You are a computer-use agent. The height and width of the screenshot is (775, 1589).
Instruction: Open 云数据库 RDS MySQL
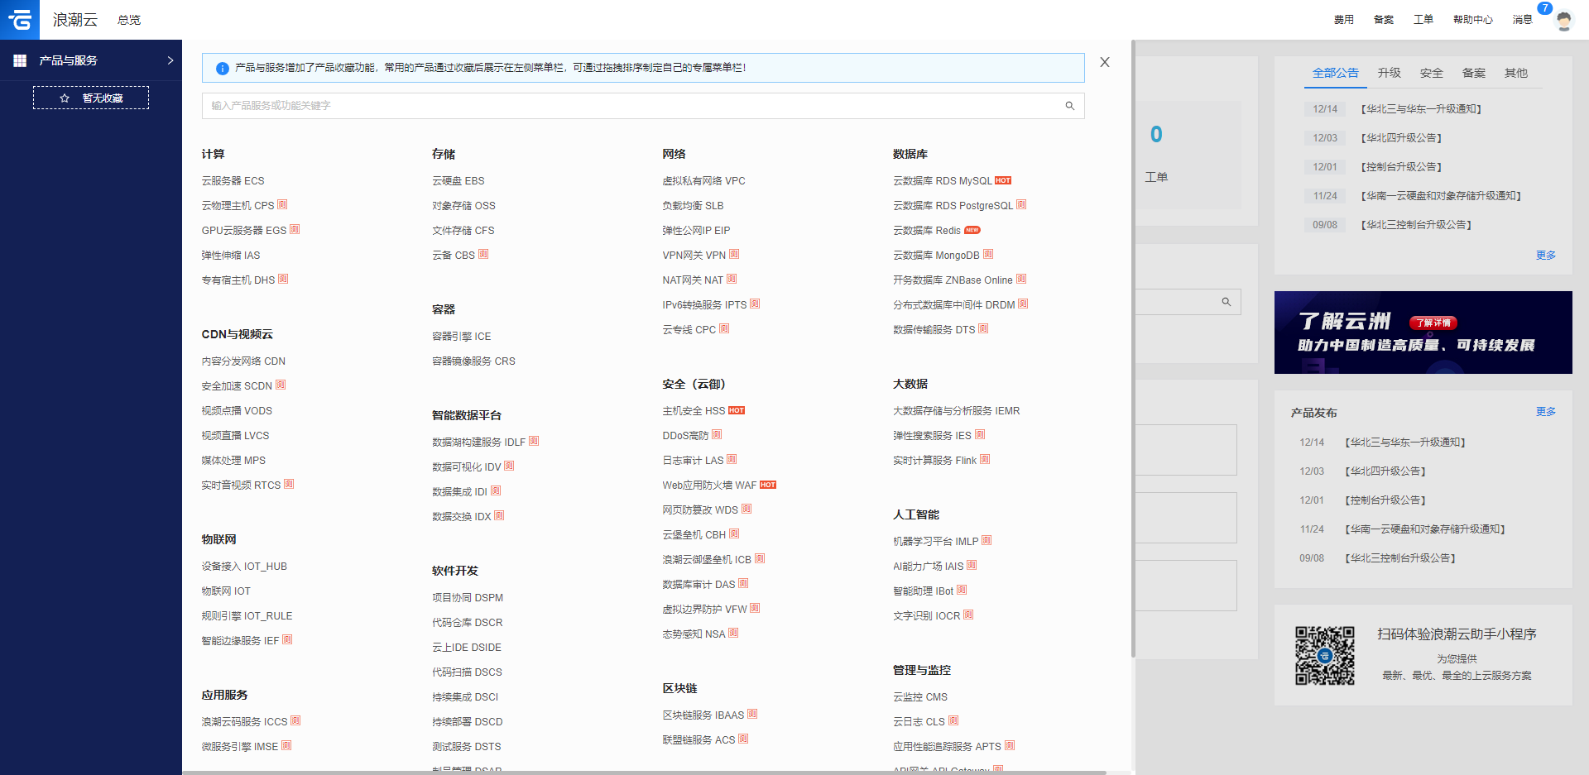point(943,180)
